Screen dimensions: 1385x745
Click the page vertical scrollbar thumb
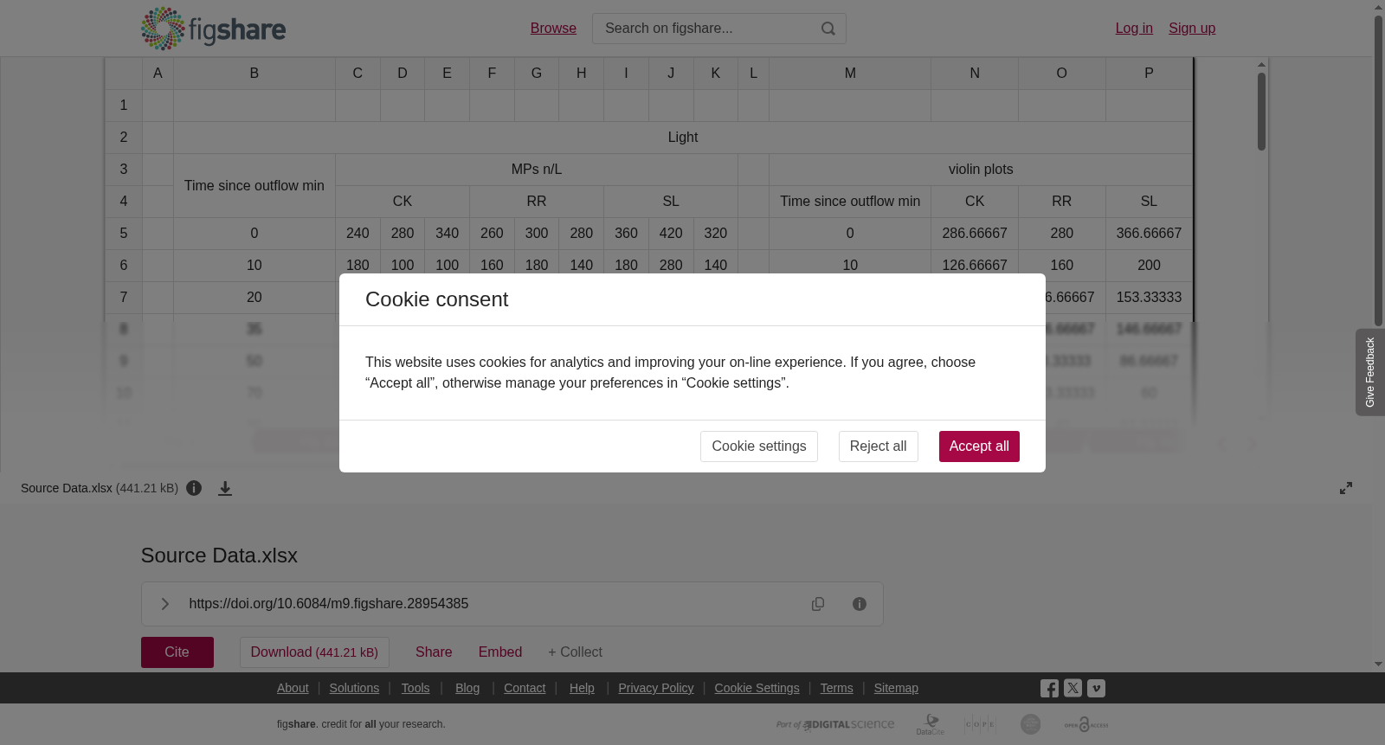1379,171
